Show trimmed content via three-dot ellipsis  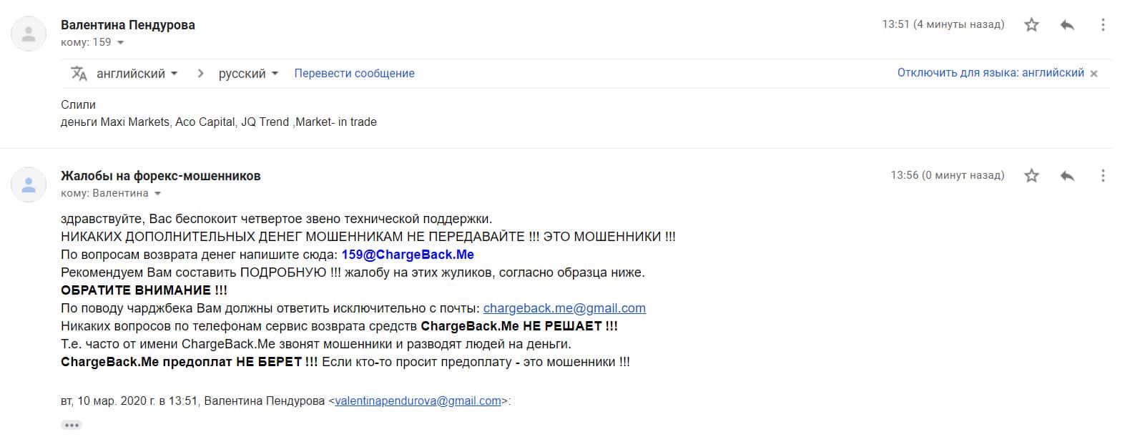(x=71, y=425)
